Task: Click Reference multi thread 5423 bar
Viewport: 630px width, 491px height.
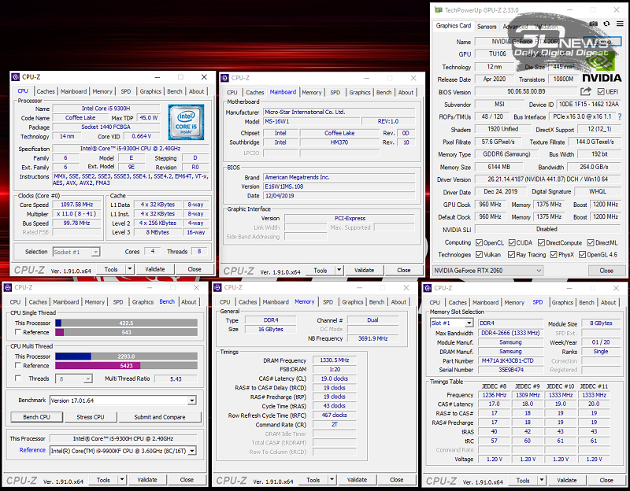Action: 126,365
